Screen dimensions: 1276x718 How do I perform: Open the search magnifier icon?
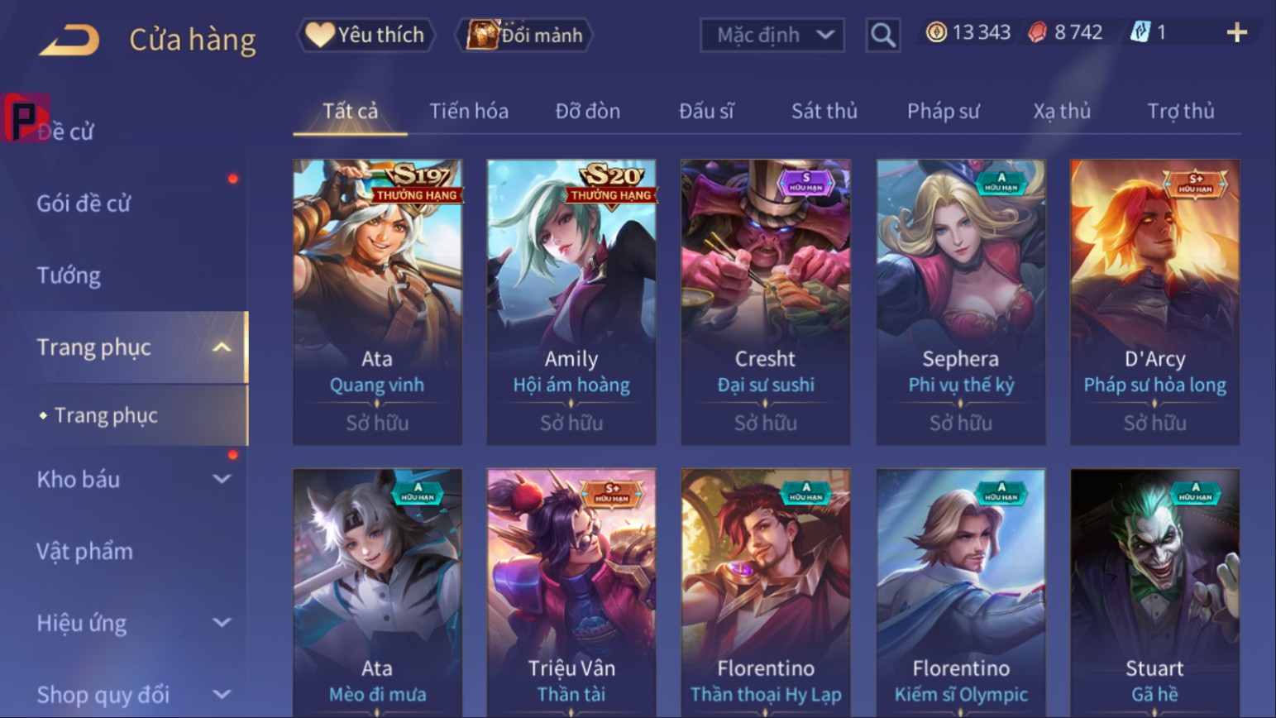coord(882,35)
